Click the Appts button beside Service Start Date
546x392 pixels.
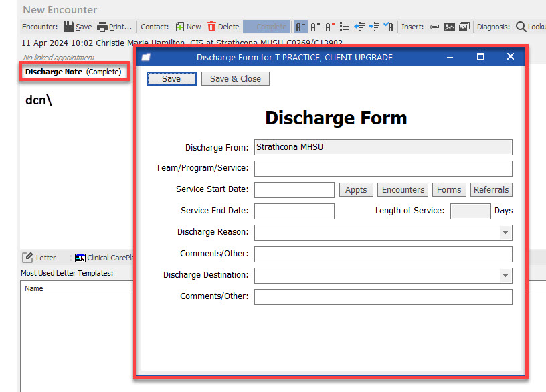coord(356,190)
